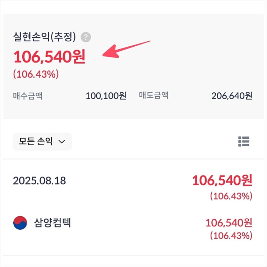The width and height of the screenshot is (267, 267).
Task: Click the date row profit 106,540원
Action: [x=222, y=180]
